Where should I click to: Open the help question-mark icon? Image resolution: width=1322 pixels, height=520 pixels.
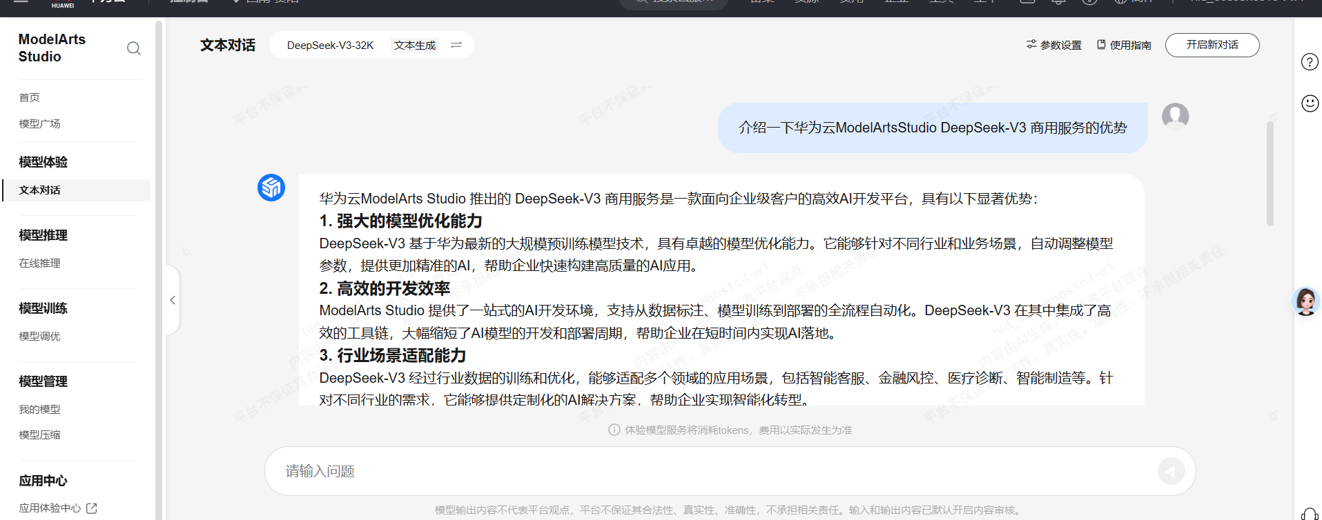click(1310, 62)
